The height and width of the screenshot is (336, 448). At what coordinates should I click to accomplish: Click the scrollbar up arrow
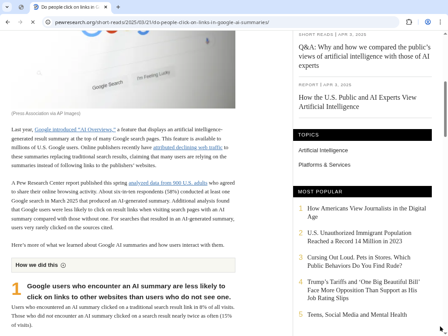click(x=445, y=33)
